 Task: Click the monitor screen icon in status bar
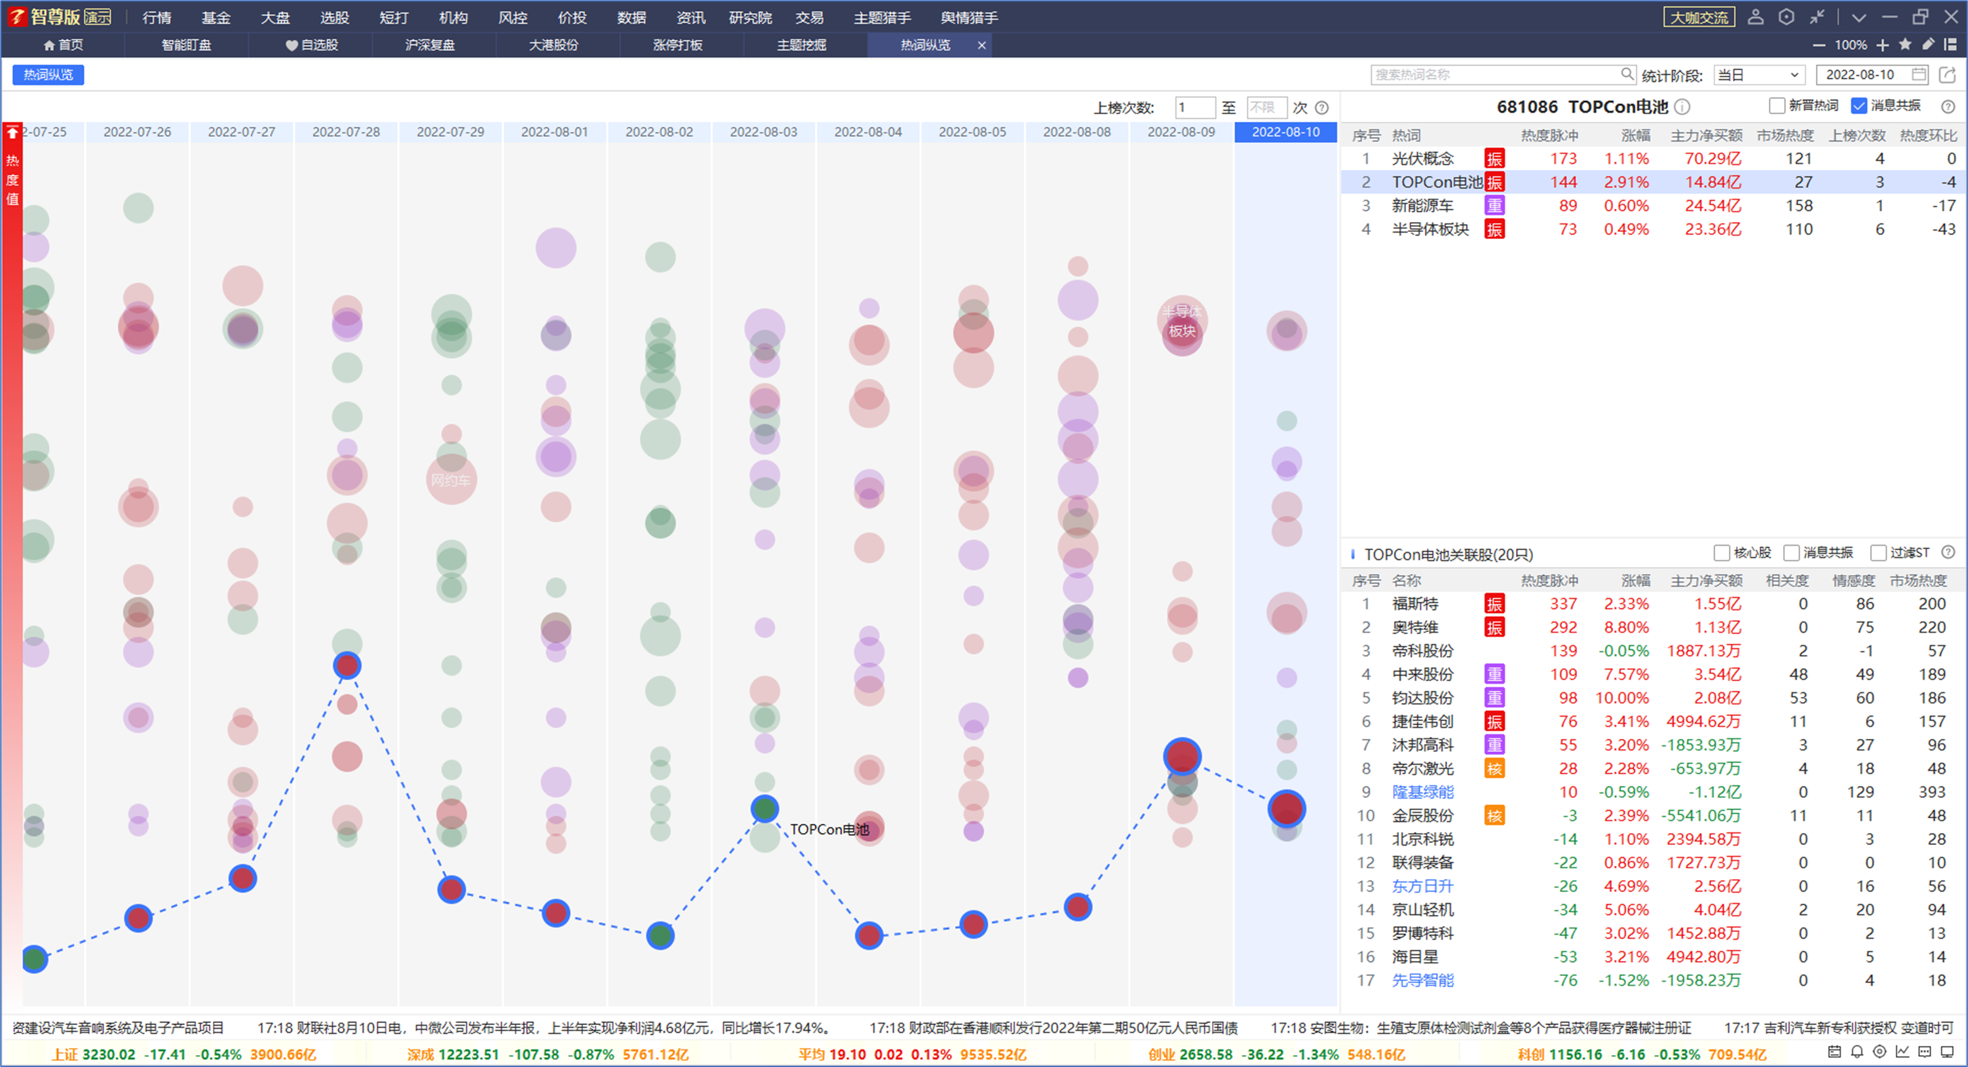pos(1948,1052)
